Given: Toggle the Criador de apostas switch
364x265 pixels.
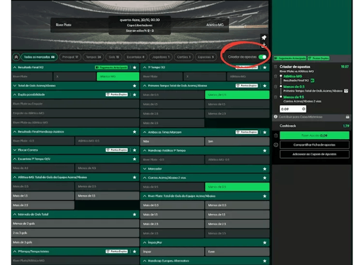Looking at the screenshot, I should [x=262, y=57].
